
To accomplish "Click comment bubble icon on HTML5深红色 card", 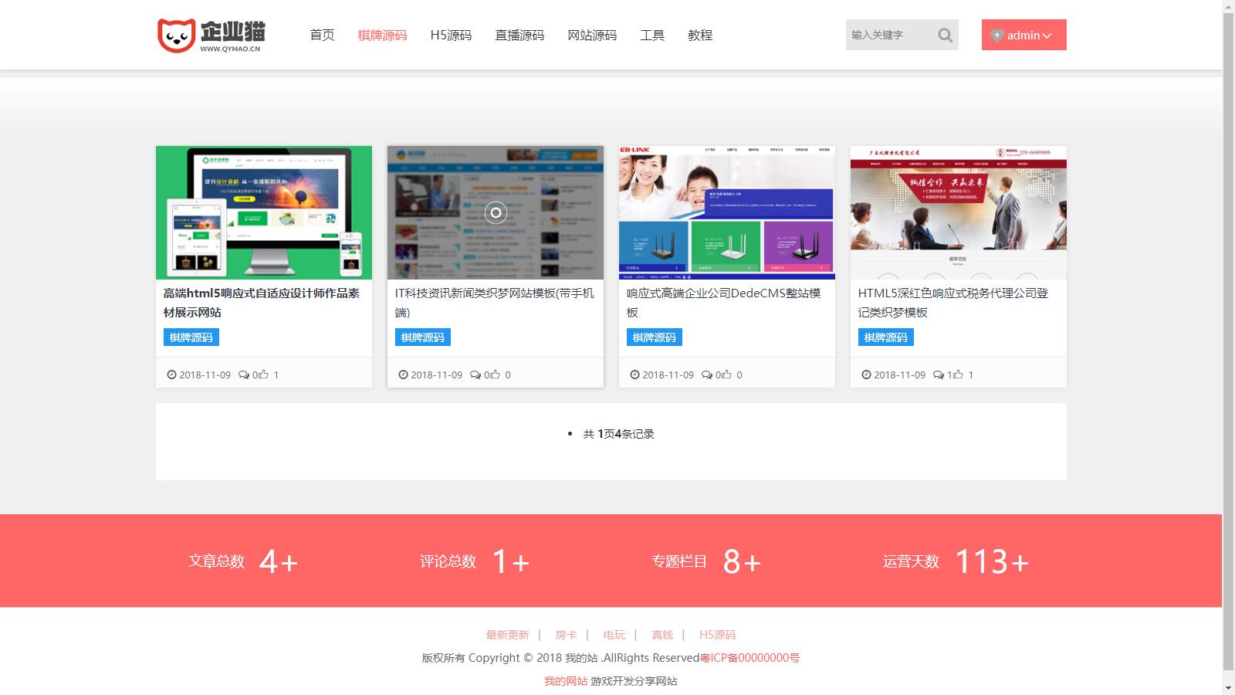I will [938, 375].
